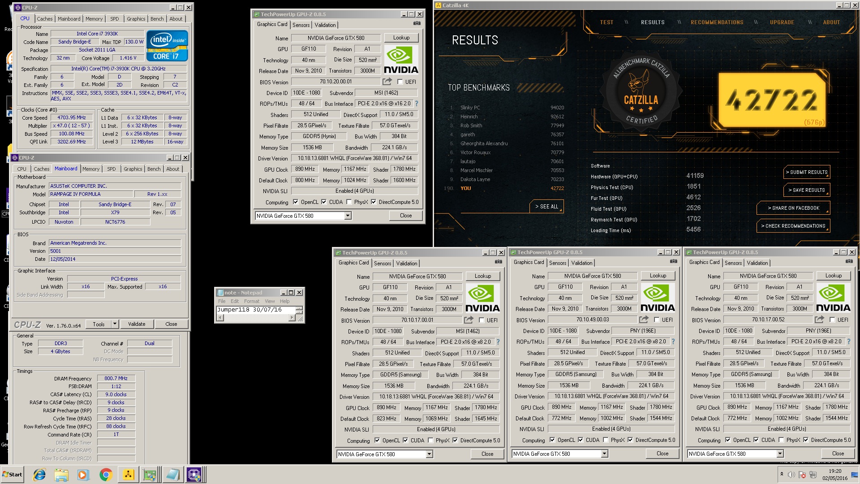Toggle PhysX checkbox in GPU-Z BIOS 70.10.17.00.01
Screen dimensions: 860x484
tap(430, 441)
